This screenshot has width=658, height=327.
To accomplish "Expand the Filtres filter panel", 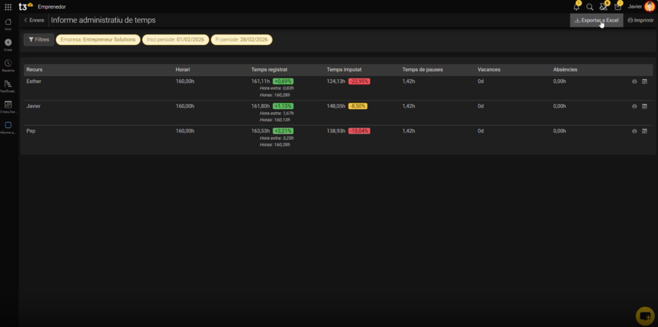I will coord(39,40).
